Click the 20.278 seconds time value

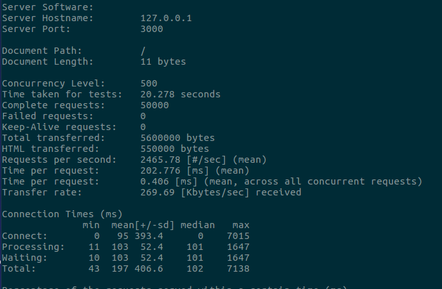[x=181, y=94]
